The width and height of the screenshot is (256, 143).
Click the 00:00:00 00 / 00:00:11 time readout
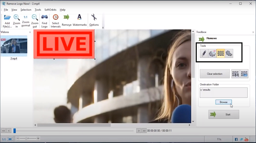(159, 131)
